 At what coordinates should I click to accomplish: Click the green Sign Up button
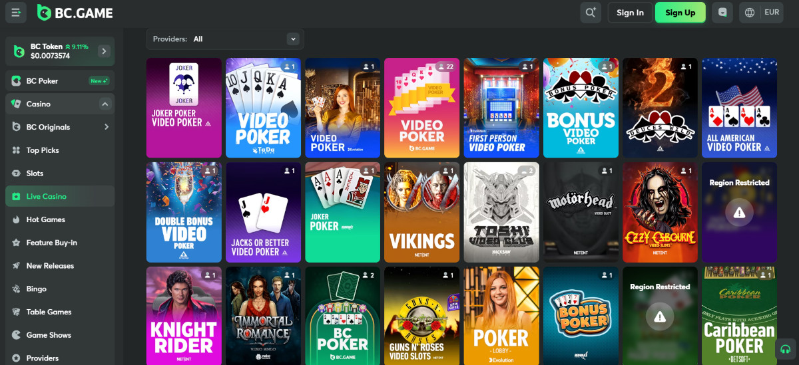(x=680, y=13)
